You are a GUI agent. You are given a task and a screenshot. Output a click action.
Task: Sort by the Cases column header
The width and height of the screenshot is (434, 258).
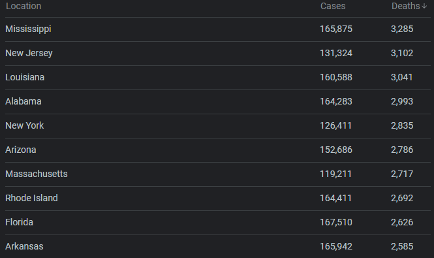(333, 6)
